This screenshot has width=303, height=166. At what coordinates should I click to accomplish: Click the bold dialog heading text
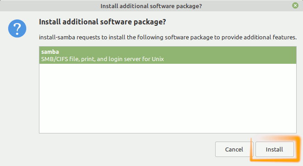coord(102,22)
